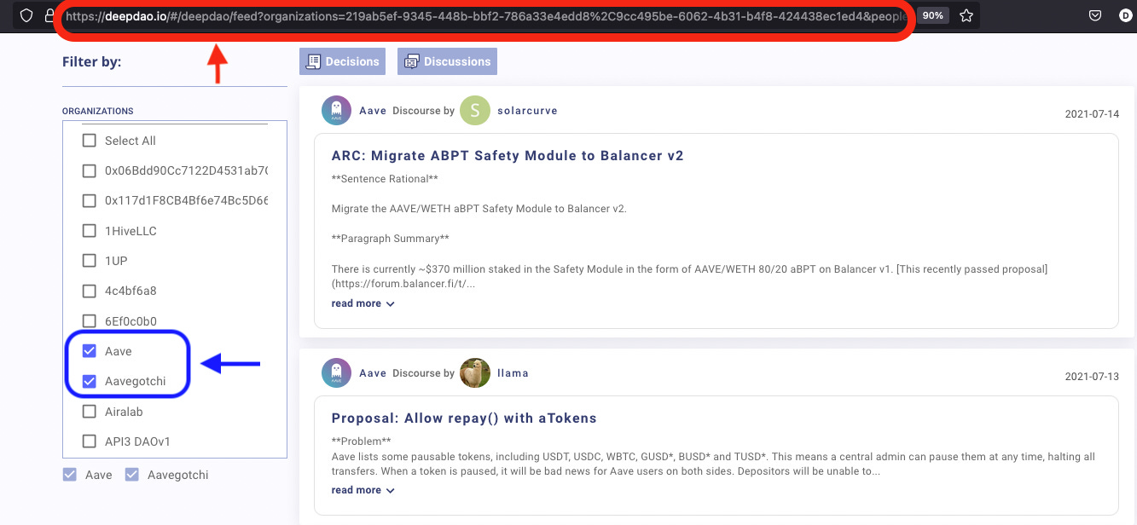Open the solarcurve author name
This screenshot has height=525, width=1137.
[x=527, y=111]
